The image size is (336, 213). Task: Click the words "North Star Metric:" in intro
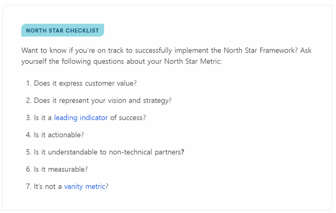click(193, 61)
